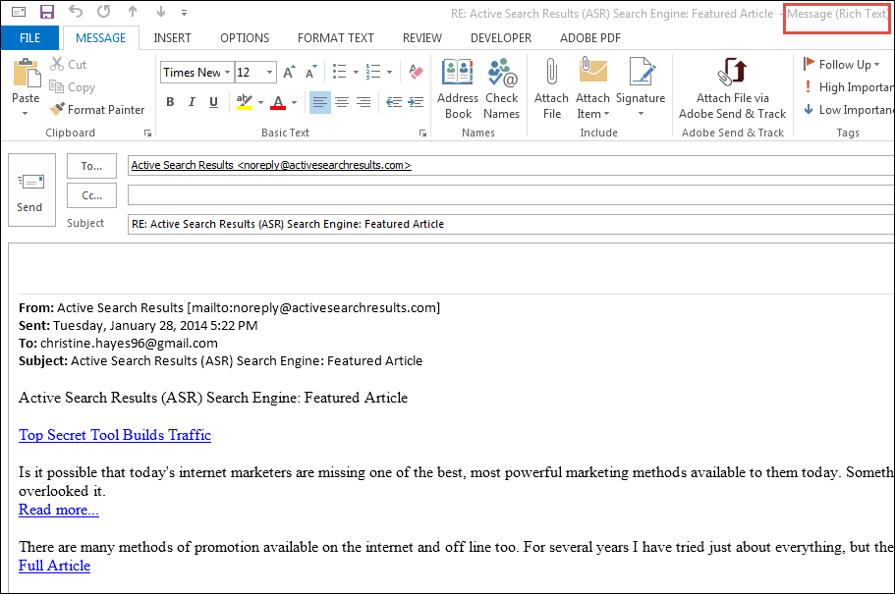Expand the font color picker options
This screenshot has width=895, height=594.
click(292, 101)
